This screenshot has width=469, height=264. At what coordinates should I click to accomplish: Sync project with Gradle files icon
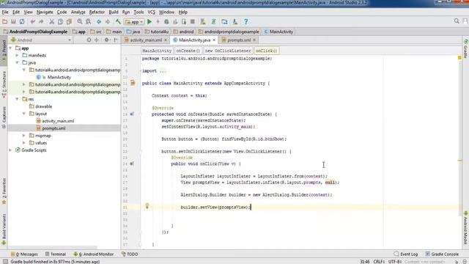[x=213, y=21]
